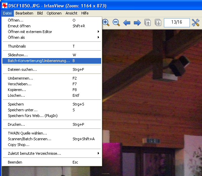Click the zoom in magnifier icon
Image resolution: width=202 pixels, height=176 pixels.
pos(106,23)
